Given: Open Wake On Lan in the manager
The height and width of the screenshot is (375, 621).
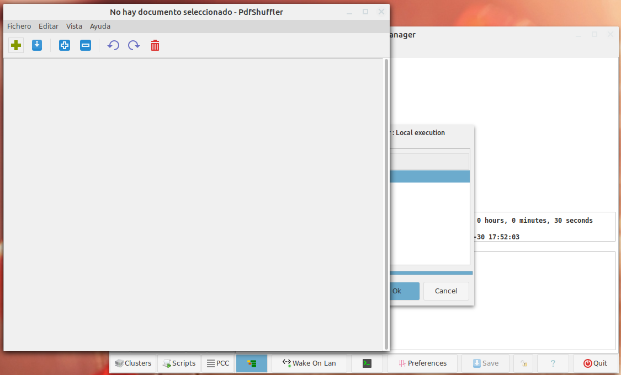Looking at the screenshot, I should point(309,363).
